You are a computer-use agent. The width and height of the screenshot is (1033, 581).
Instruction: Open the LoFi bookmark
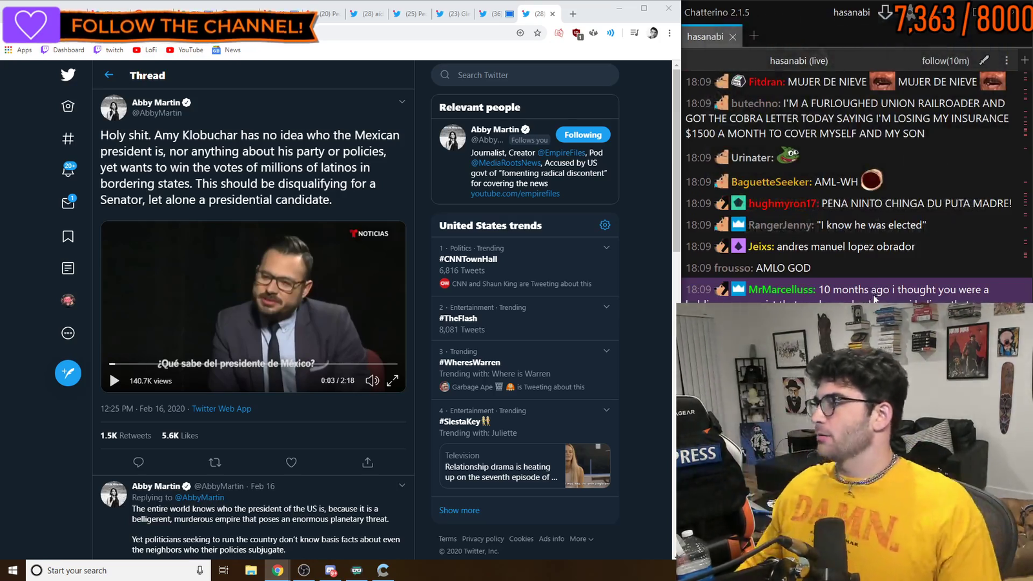[145, 50]
